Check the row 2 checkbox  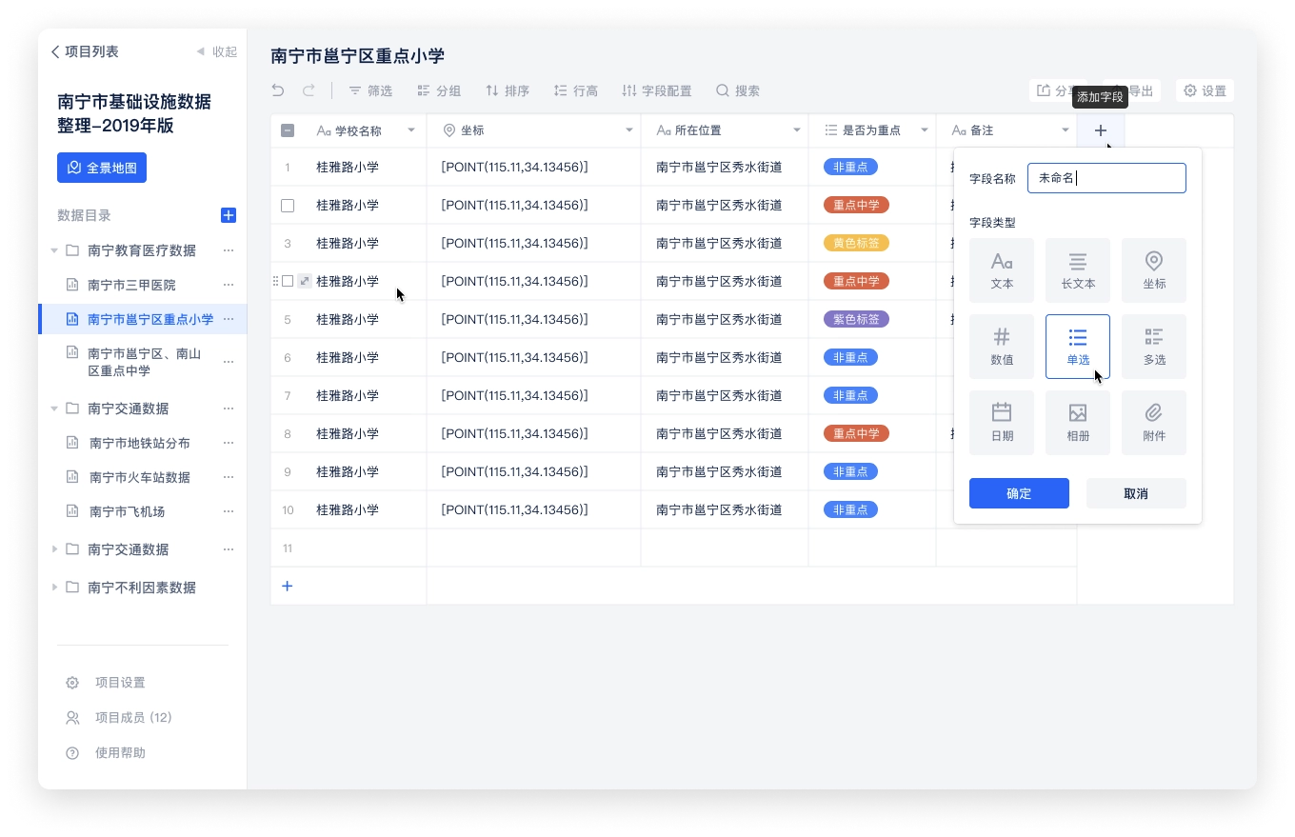pos(288,205)
